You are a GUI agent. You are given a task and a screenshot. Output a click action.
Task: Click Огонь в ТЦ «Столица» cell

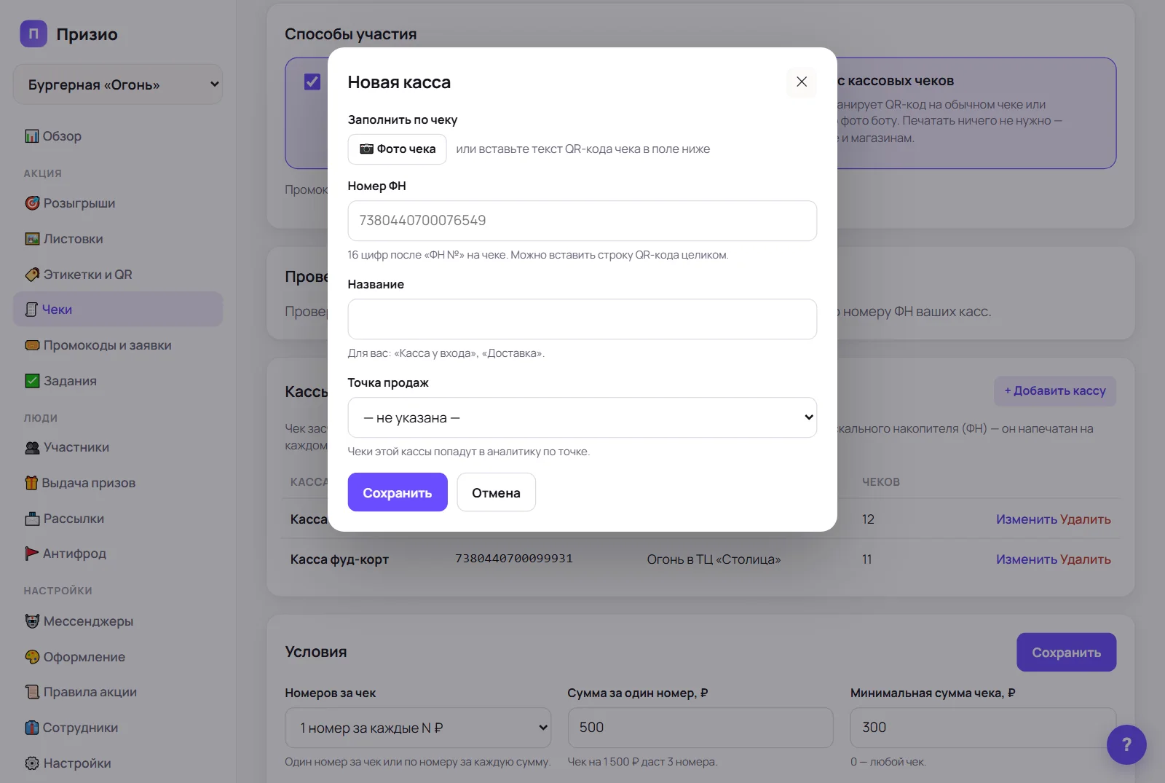[714, 559]
